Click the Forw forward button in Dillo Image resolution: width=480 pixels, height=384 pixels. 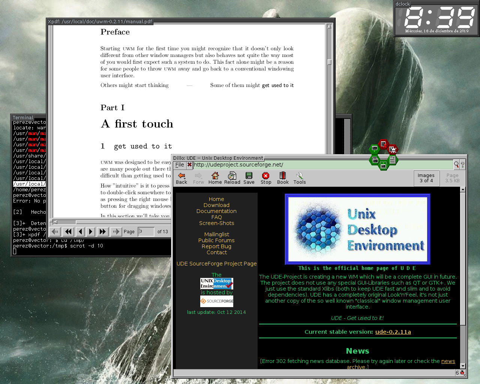tap(198, 178)
